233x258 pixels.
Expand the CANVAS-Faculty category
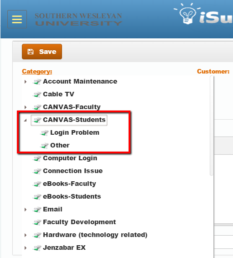click(x=26, y=107)
